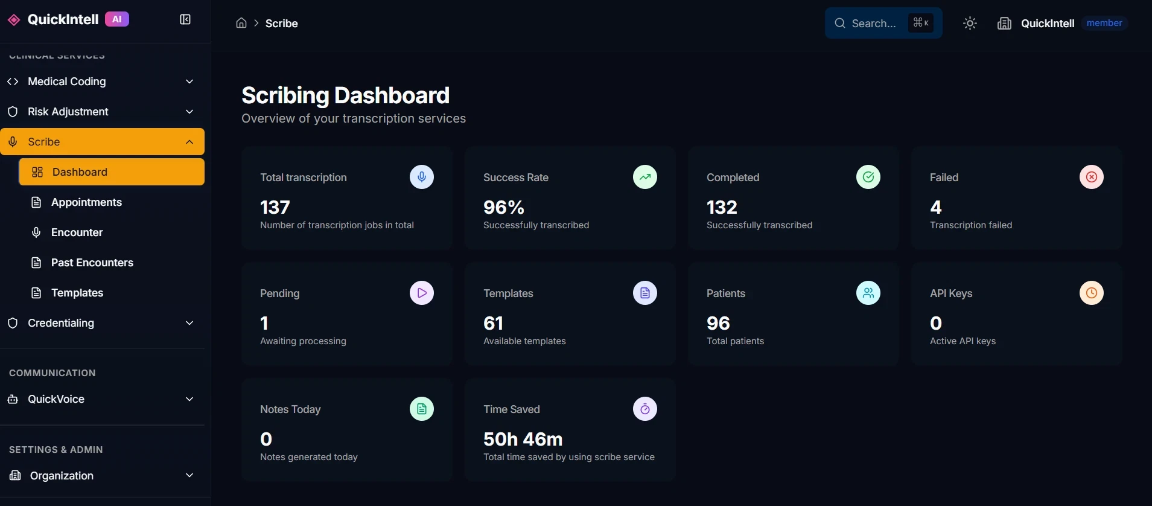
Task: Click 'Overview of your transcription services' subtitle
Action: pyautogui.click(x=354, y=118)
